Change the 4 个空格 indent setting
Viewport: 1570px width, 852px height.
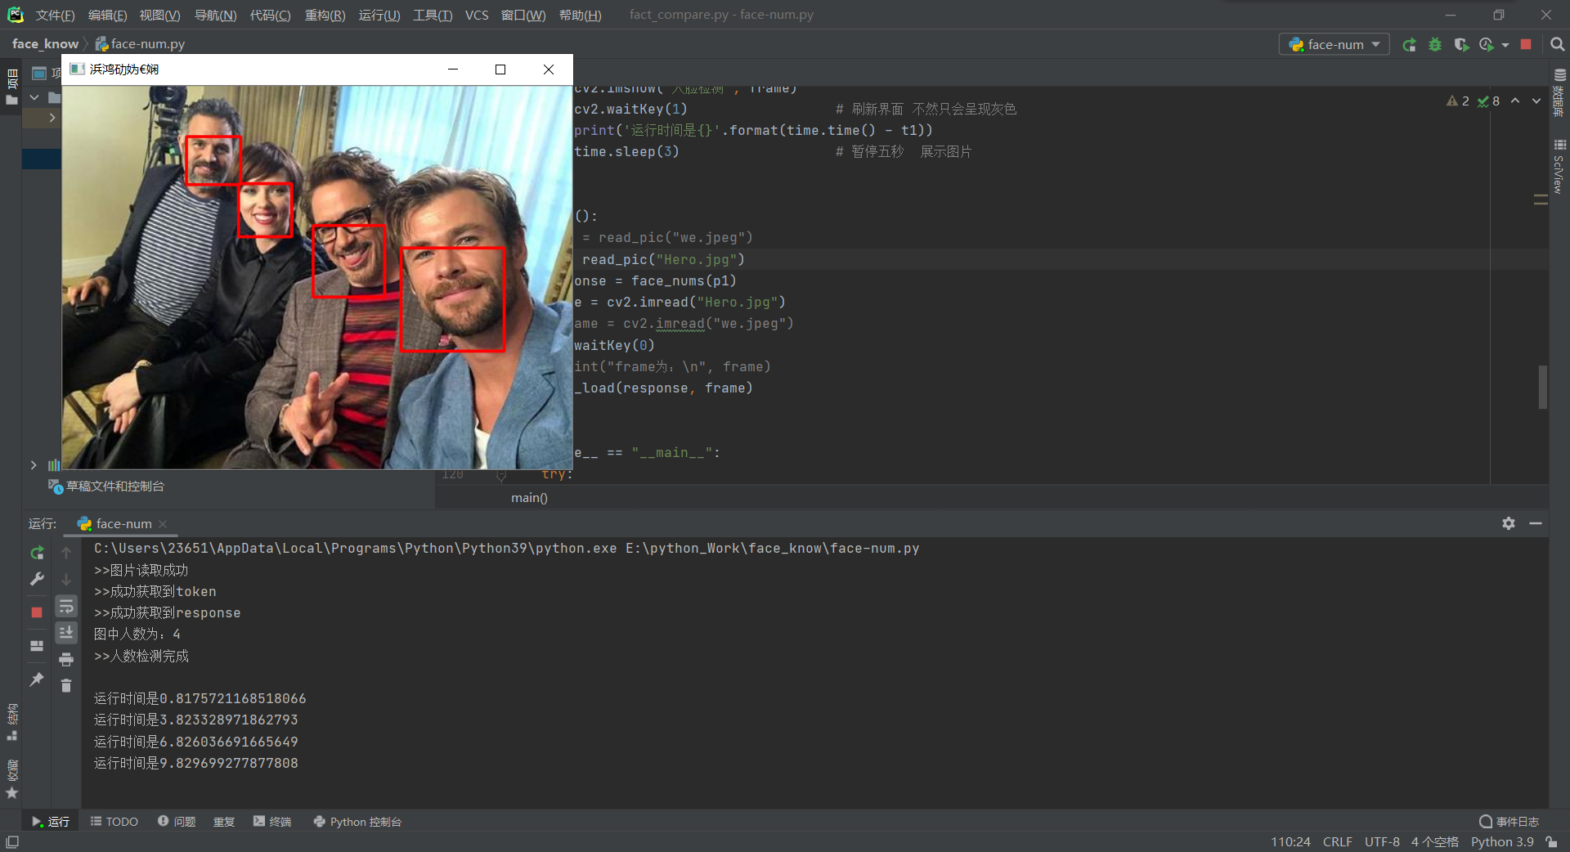click(x=1434, y=841)
